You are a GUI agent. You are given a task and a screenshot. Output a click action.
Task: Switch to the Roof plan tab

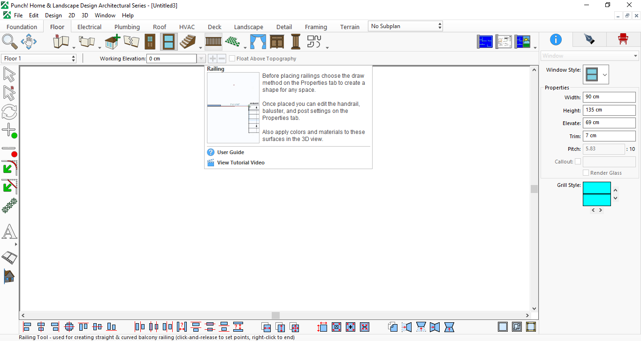point(160,27)
